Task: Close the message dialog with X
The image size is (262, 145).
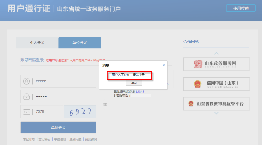Action: point(164,65)
